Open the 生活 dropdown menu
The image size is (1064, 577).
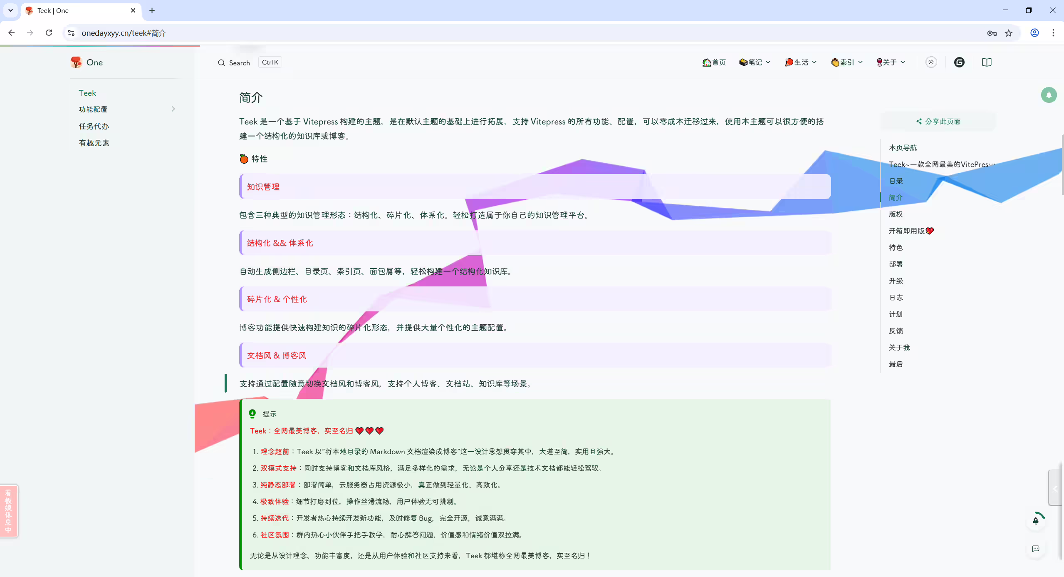pos(801,62)
